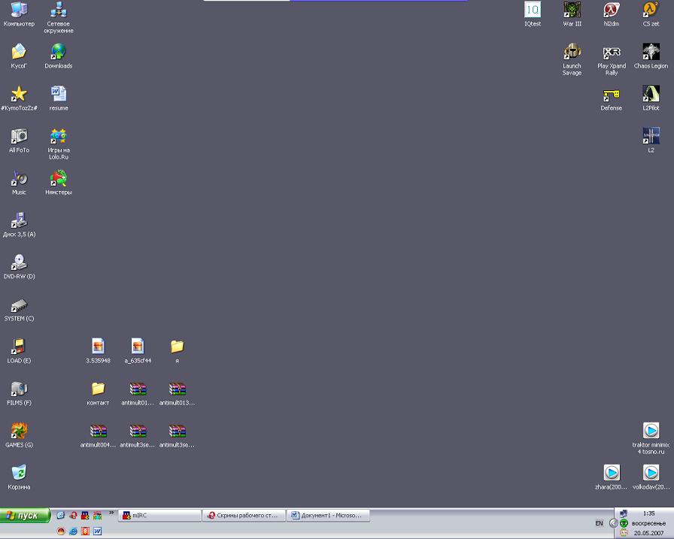Launch Игры на Lolo.Ru shortcut
This screenshot has height=539, width=674.
59,144
